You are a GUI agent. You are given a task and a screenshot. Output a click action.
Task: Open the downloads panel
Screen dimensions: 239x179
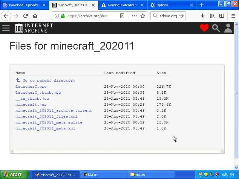203,16
